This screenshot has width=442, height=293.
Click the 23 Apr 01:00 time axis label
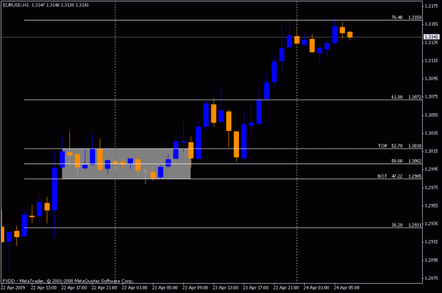coord(134,287)
